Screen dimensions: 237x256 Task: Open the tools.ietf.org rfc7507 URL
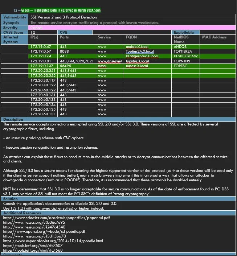pyautogui.click(x=33, y=245)
